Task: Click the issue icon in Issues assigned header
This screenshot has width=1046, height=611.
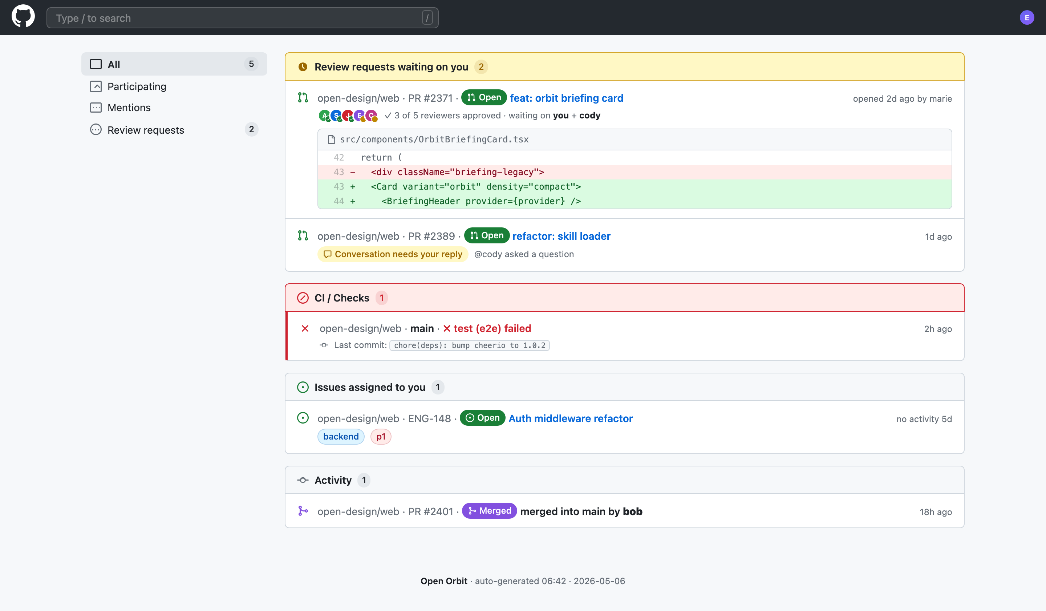Action: coord(303,387)
